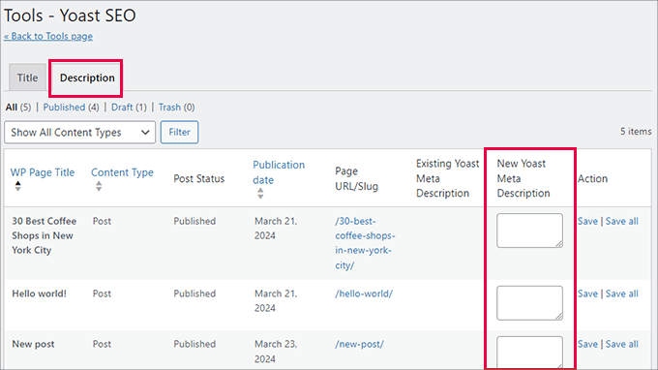Image resolution: width=658 pixels, height=370 pixels.
Task: Select the Description tab
Action: coord(87,77)
